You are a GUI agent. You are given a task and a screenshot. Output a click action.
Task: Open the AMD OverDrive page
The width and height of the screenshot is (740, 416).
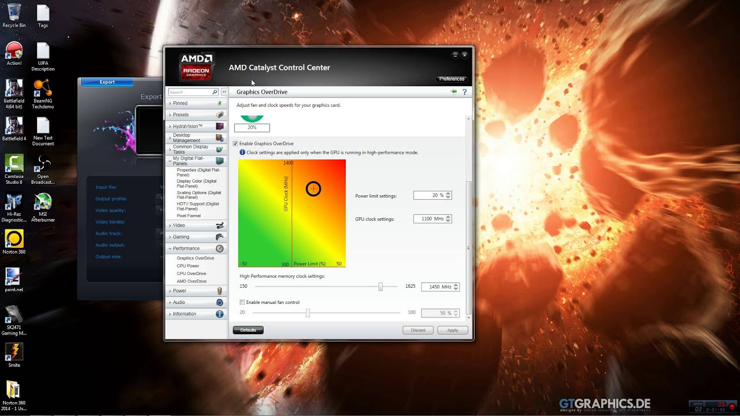pos(191,281)
